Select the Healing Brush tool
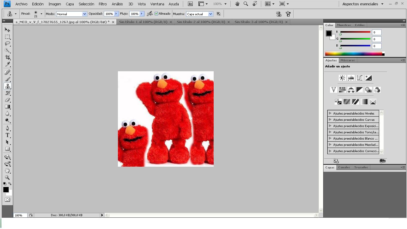This screenshot has height=229, width=407. pyautogui.click(x=7, y=72)
